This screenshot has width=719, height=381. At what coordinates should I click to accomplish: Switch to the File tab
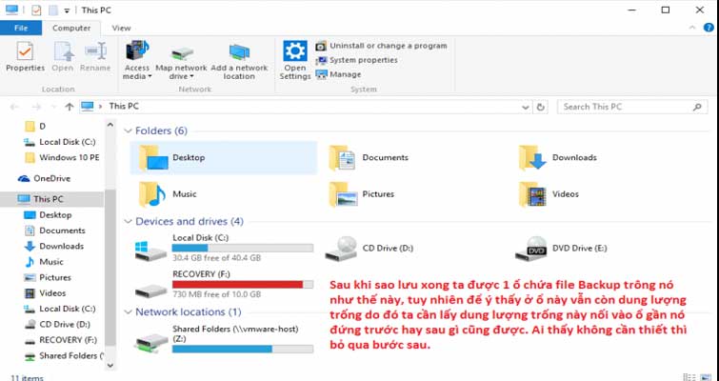tap(21, 28)
